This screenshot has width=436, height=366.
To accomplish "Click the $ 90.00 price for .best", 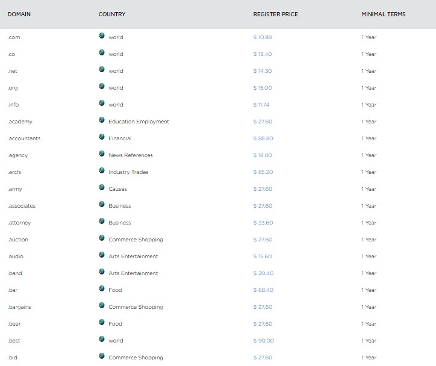I will pos(263,341).
